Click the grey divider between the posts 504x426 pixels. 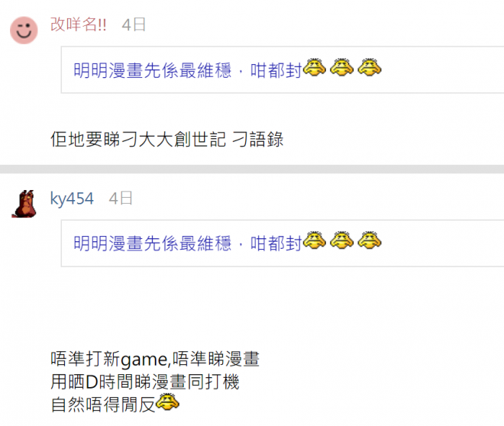(x=252, y=169)
